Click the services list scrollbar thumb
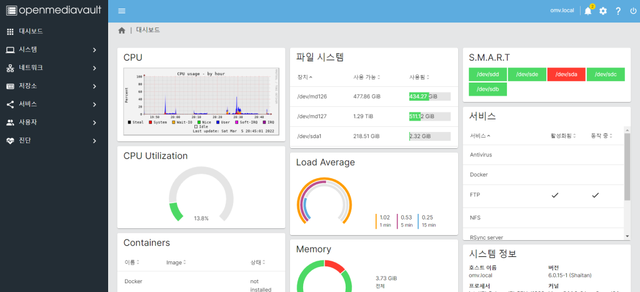 (x=627, y=166)
